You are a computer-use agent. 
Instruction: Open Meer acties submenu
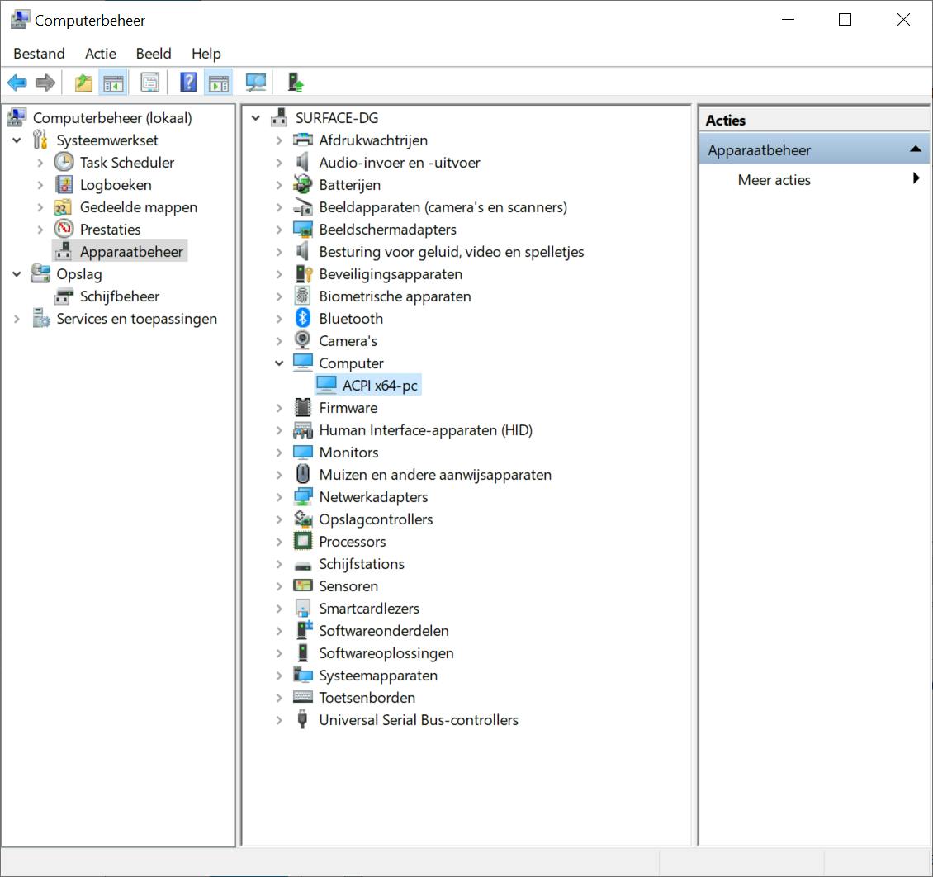tap(774, 180)
